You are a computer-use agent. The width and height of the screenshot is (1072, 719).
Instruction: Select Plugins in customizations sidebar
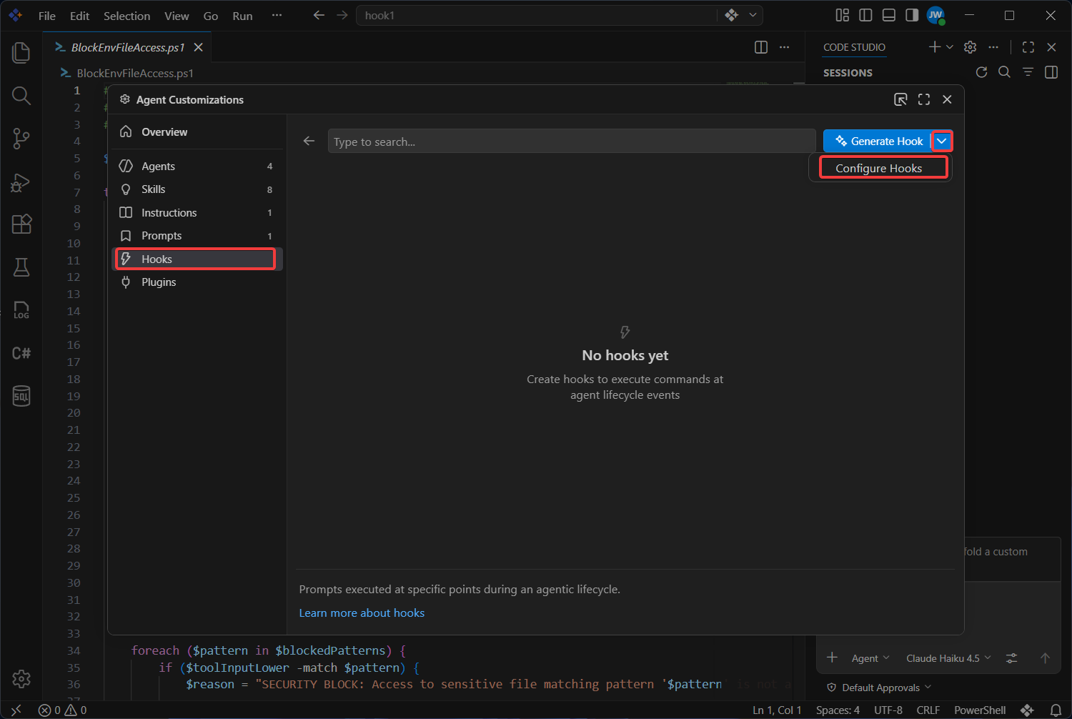tap(197, 282)
